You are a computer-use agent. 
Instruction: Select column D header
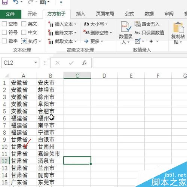[104, 76]
